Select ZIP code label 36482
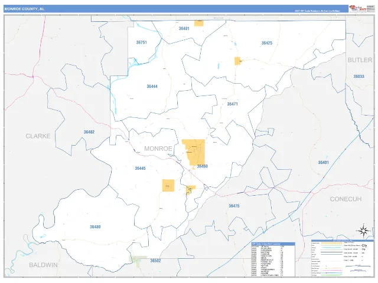 point(89,132)
